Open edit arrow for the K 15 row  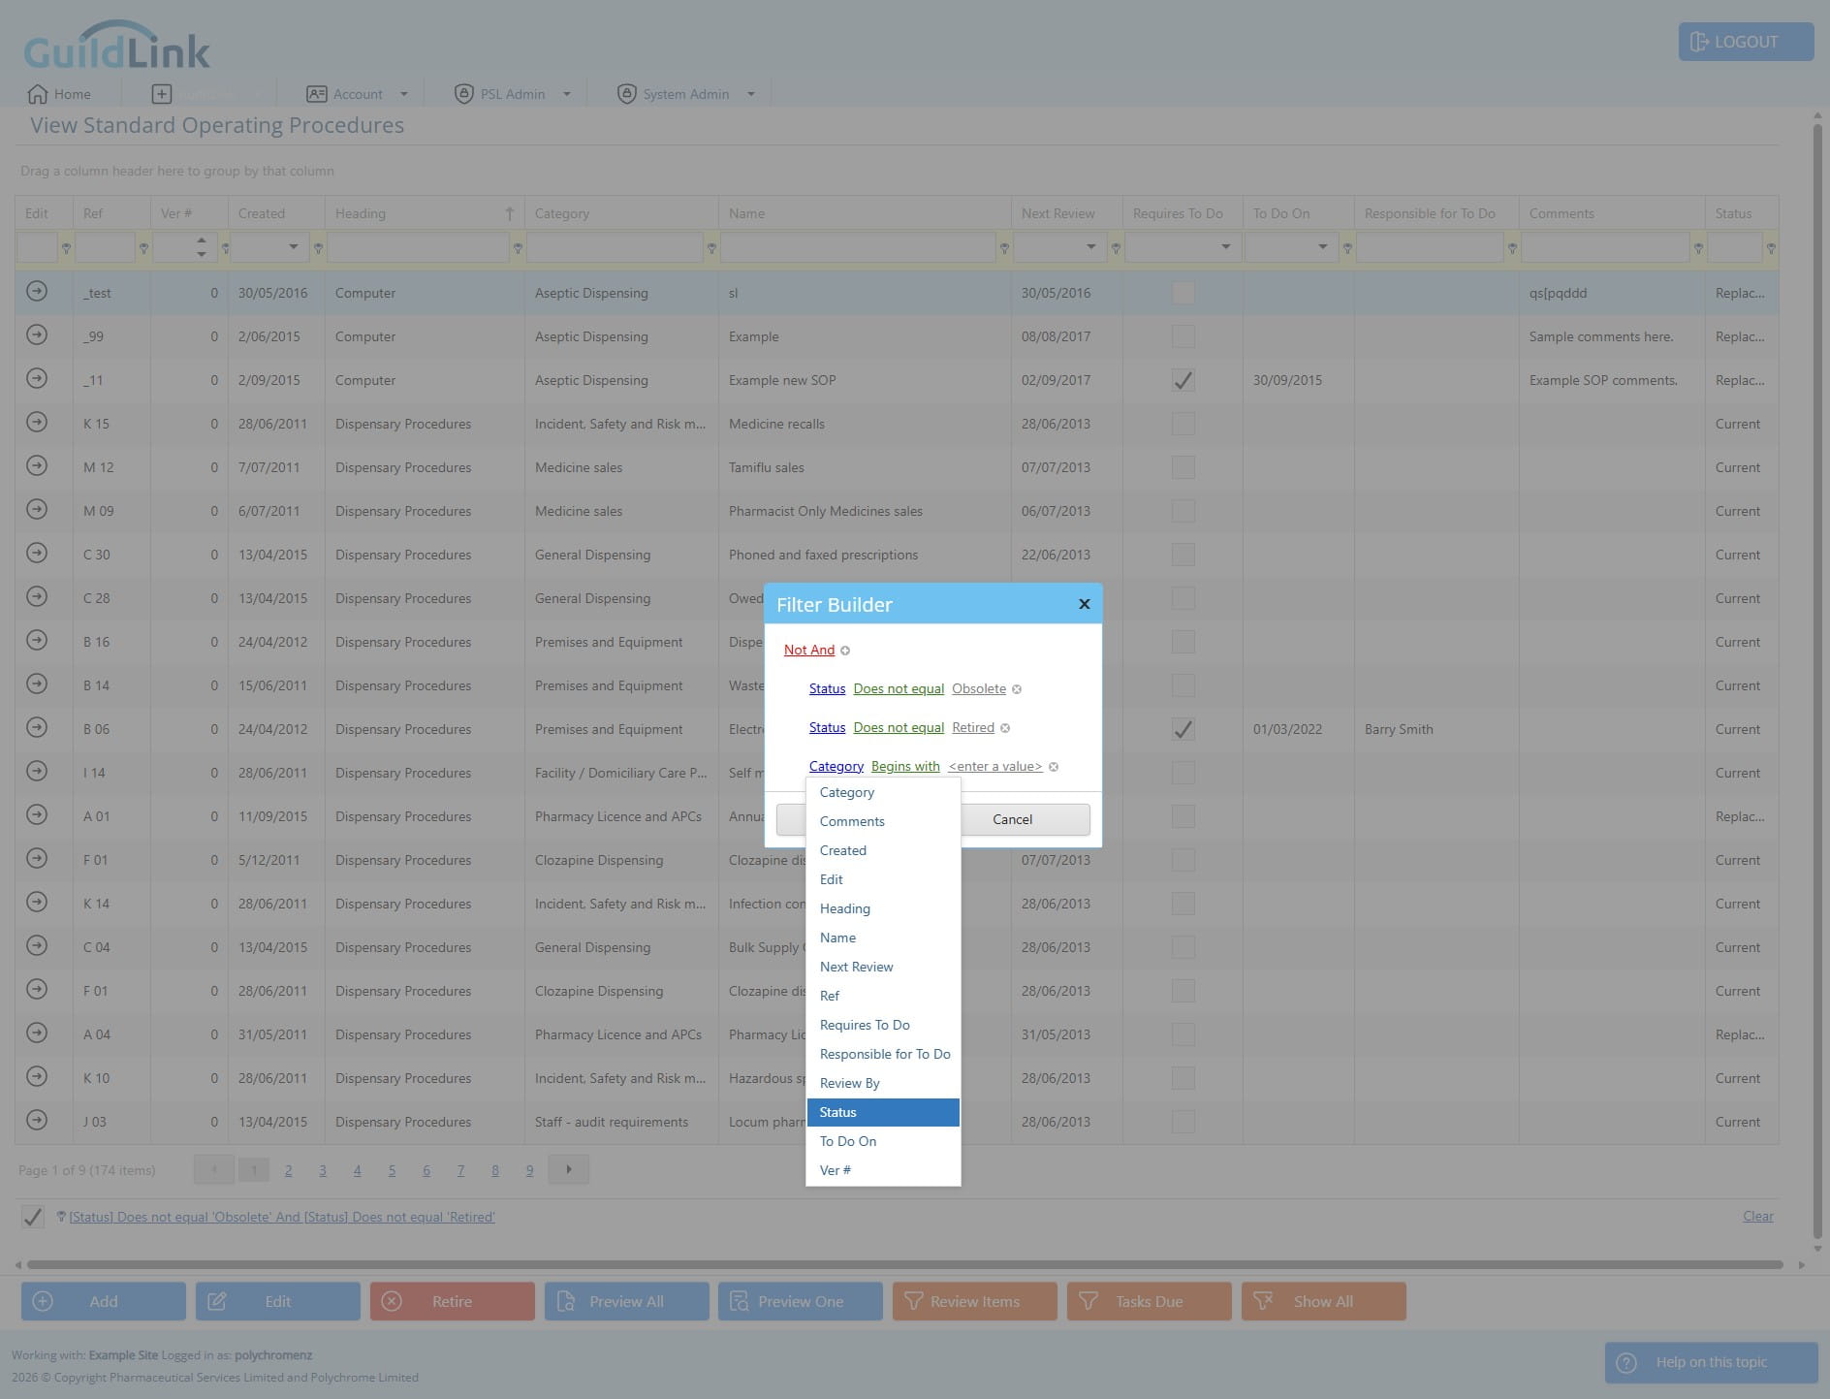pos(37,422)
